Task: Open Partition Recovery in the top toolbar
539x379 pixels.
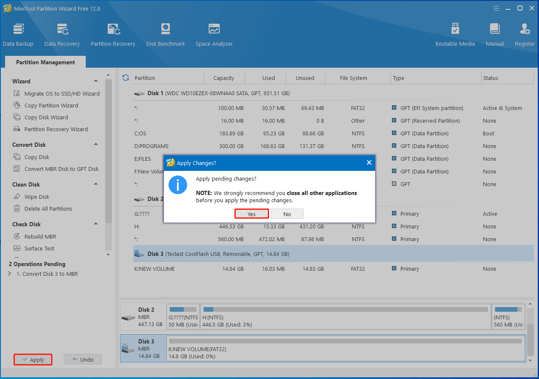Action: [x=113, y=35]
